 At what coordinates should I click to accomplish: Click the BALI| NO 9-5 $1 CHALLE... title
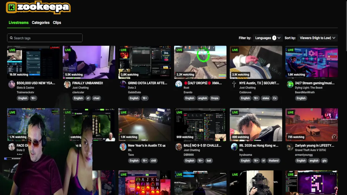tap(203, 145)
